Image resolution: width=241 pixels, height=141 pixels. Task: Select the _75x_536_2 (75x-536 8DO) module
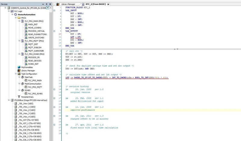(x=30, y=136)
